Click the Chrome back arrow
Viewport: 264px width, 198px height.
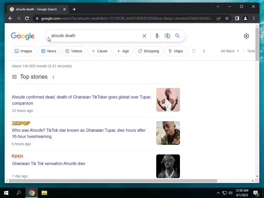[10, 18]
